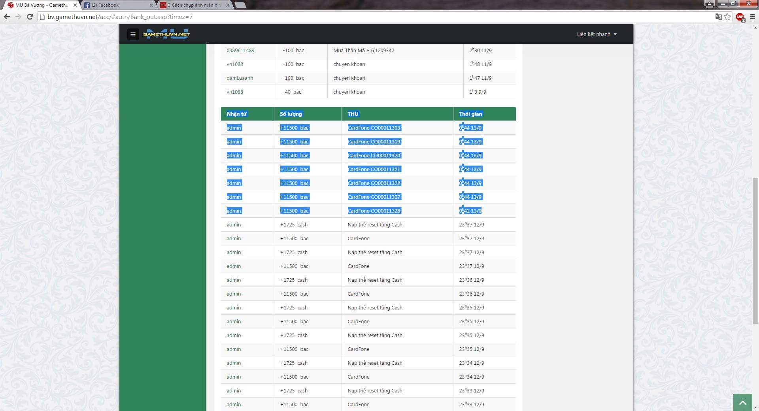This screenshot has height=411, width=759.
Task: Close the 3 Cách chụp ảnh tab
Action: pos(227,5)
